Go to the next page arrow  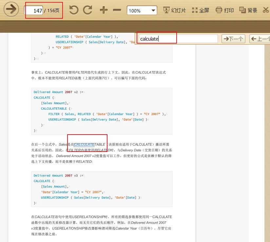11,9
